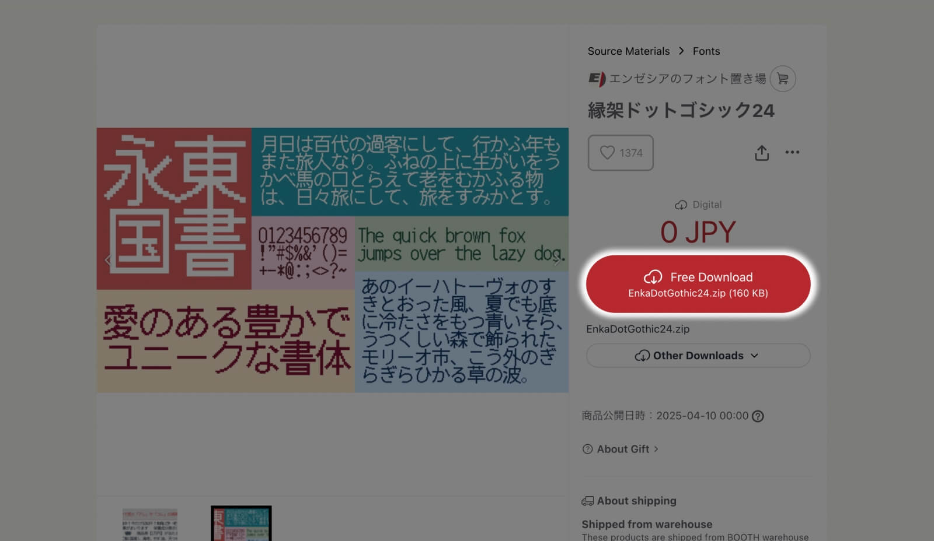Click the Free Download button
934x541 pixels.
698,283
